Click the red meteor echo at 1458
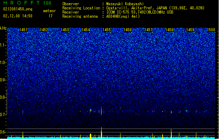219x139 pixels. [171, 112]
